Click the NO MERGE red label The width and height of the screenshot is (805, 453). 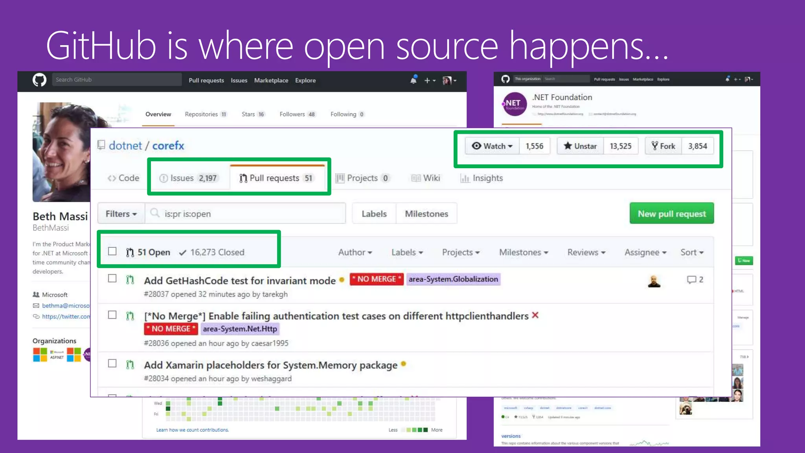[x=376, y=279]
